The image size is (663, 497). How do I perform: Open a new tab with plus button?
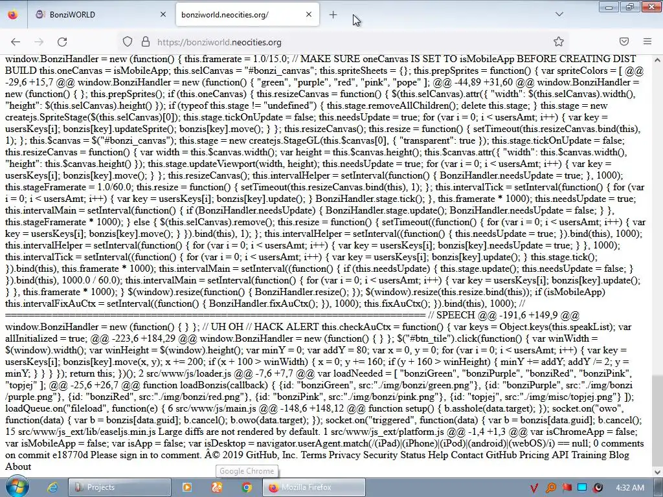click(333, 15)
